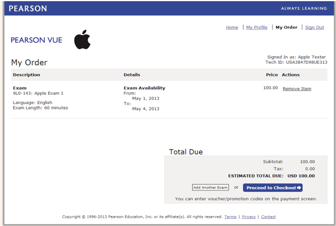Click the Subtotal 100.00 value
This screenshot has width=336, height=226.
[x=308, y=162]
